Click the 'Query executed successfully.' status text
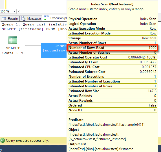The image size is (161, 152). [x=27, y=140]
